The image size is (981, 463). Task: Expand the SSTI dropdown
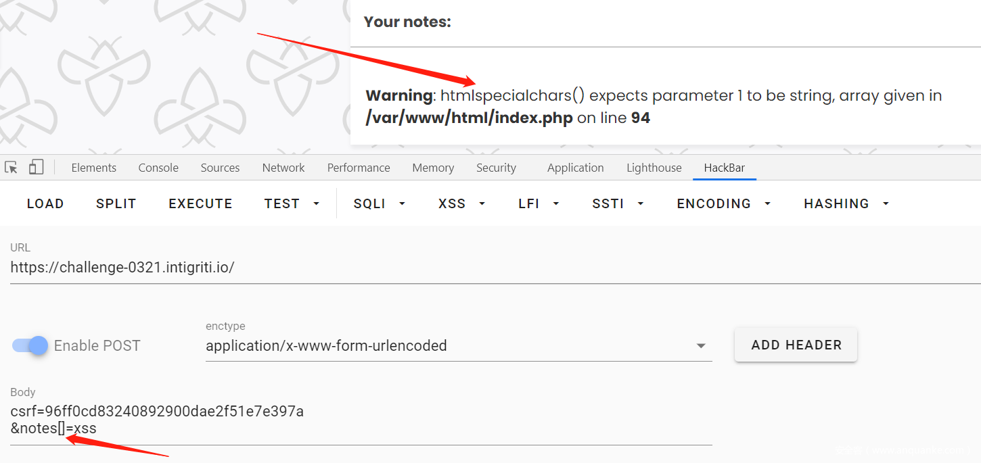(618, 203)
